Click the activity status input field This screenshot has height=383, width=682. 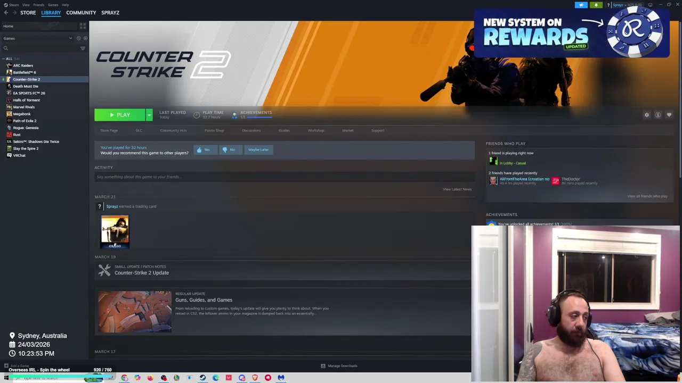[283, 177]
